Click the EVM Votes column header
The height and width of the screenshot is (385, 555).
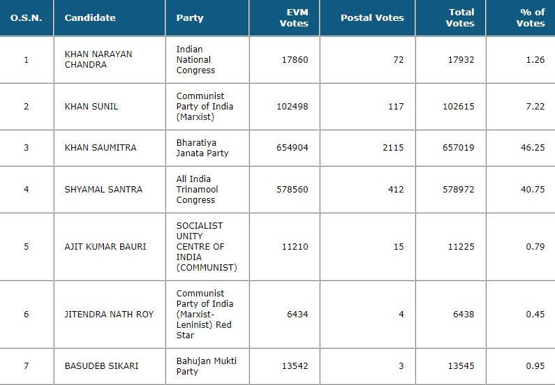pos(293,17)
